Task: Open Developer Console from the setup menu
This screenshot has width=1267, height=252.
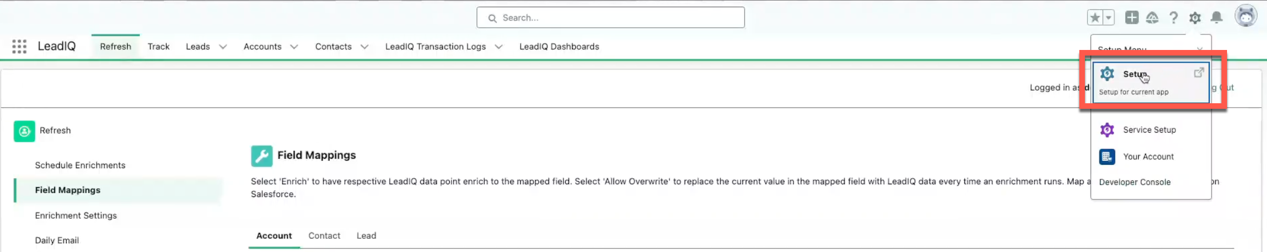Action: click(1134, 182)
